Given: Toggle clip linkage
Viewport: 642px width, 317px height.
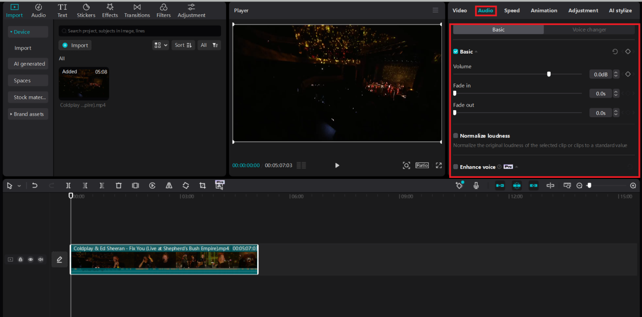Looking at the screenshot, I should [533, 186].
